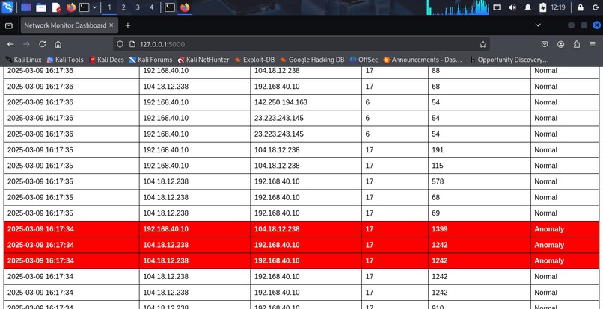Open the Kali NetHunter bookmark
Screen dimensions: 603x309
click(203, 60)
